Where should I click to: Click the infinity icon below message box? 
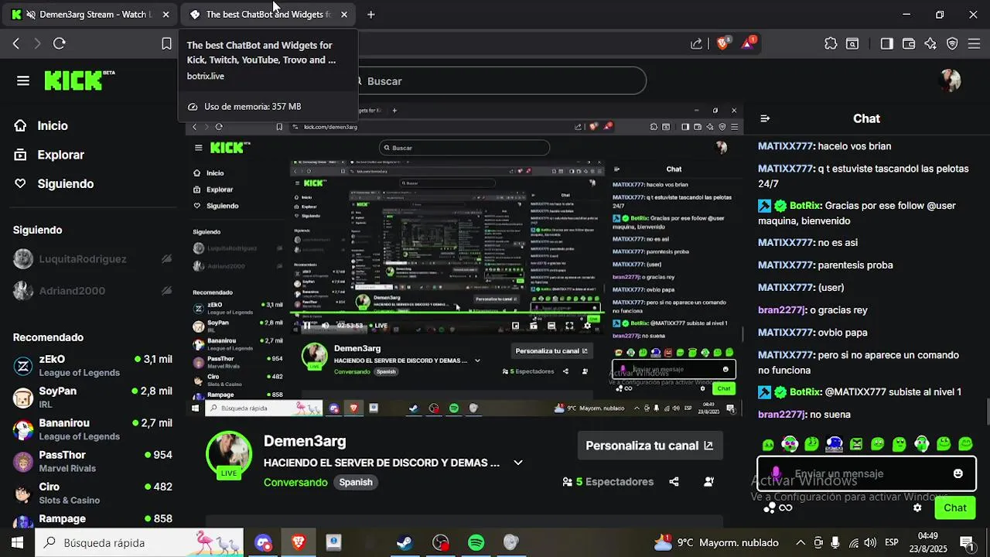[786, 507]
